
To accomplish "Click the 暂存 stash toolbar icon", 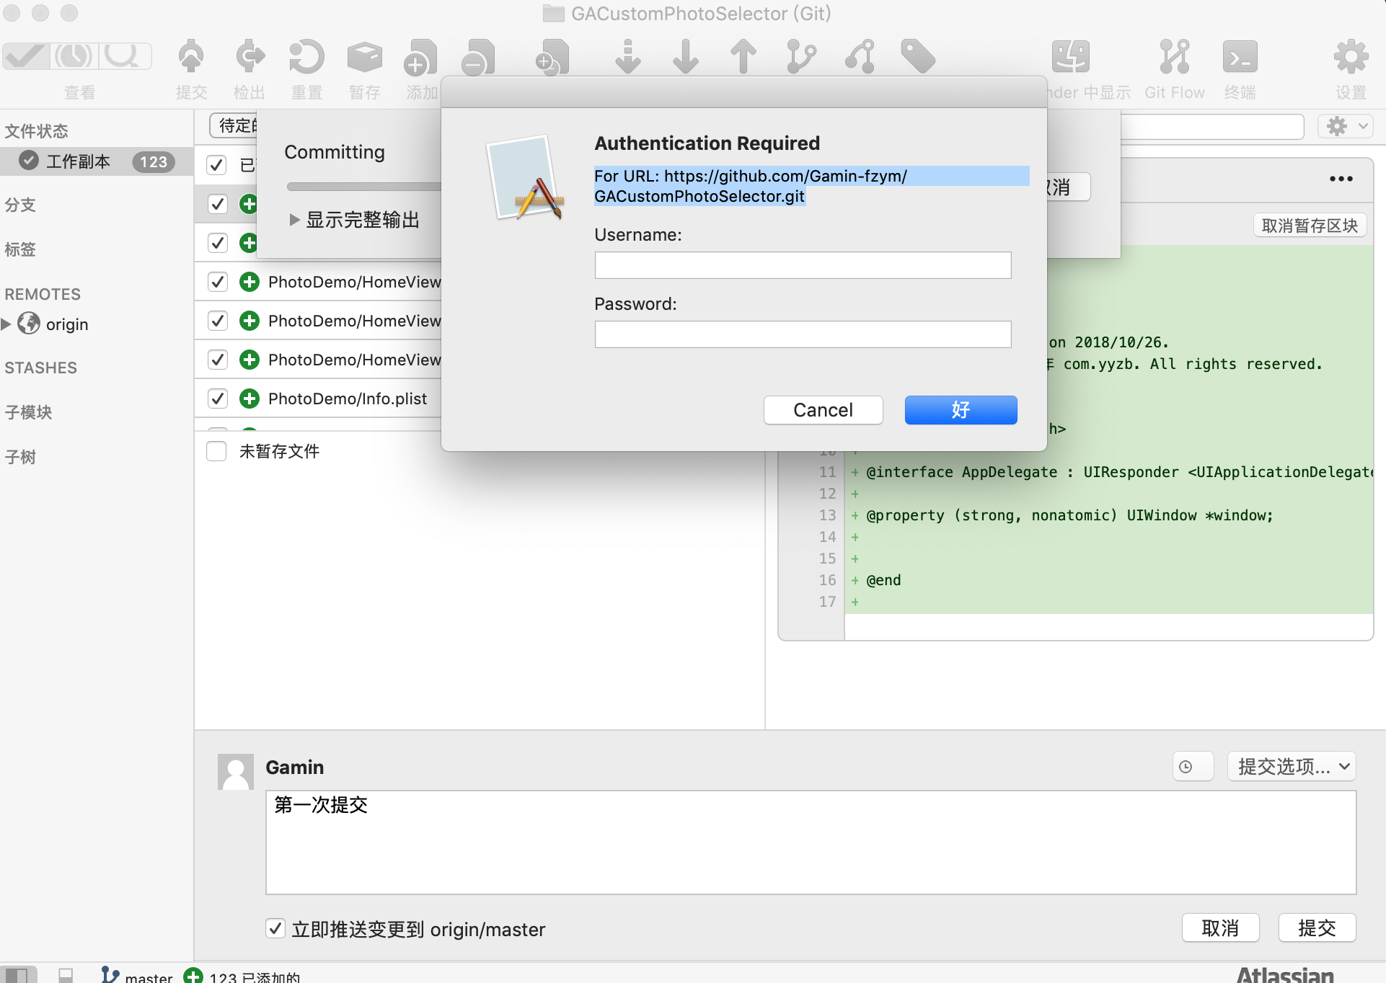I will point(364,57).
